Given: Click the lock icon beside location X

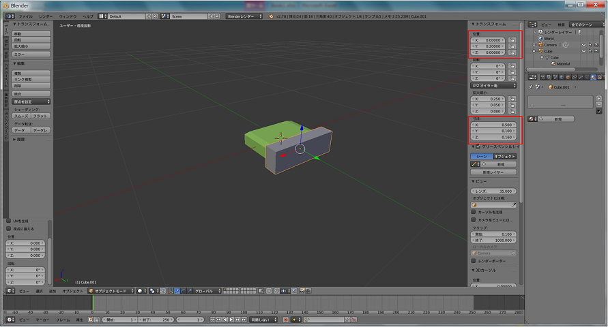Looking at the screenshot, I should (512, 40).
